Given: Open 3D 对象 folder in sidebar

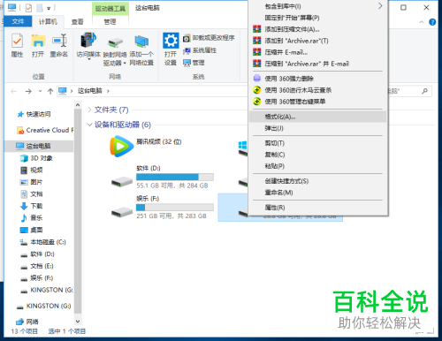Looking at the screenshot, I should [36, 158].
